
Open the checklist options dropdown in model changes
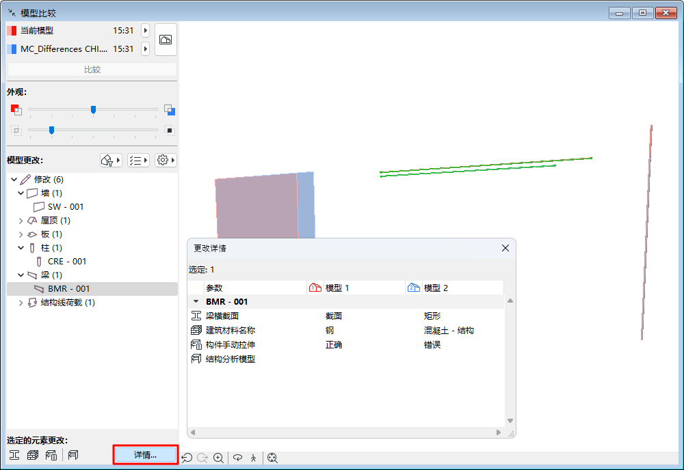click(139, 161)
